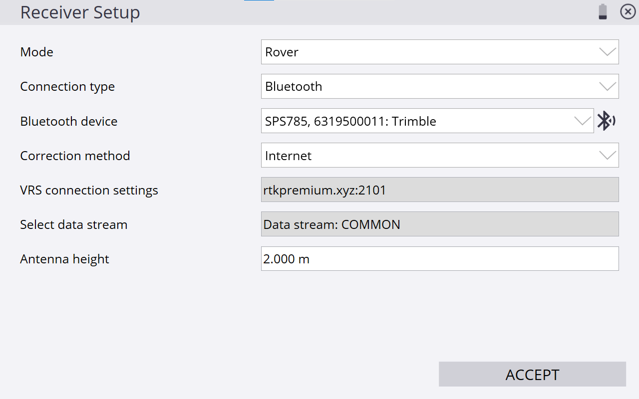Select the Data stream: COMMON field
639x399 pixels.
[439, 224]
